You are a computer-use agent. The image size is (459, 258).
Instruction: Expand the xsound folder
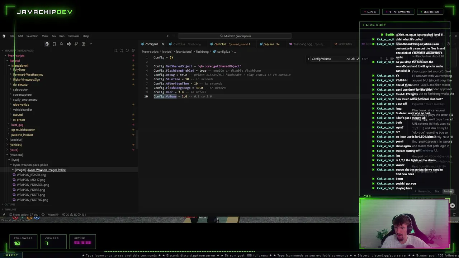click(x=11, y=115)
